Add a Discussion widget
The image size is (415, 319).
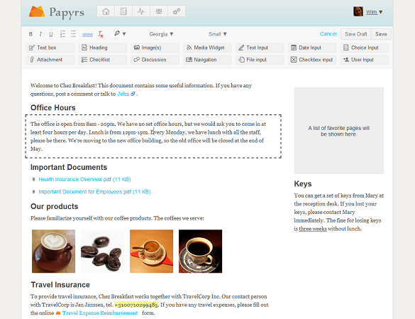tap(155, 60)
